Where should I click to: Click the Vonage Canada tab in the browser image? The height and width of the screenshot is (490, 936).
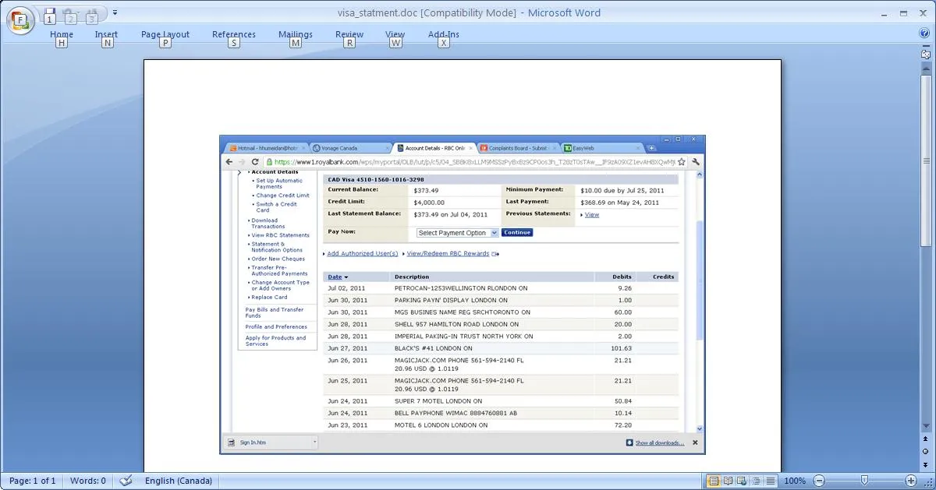pos(349,148)
